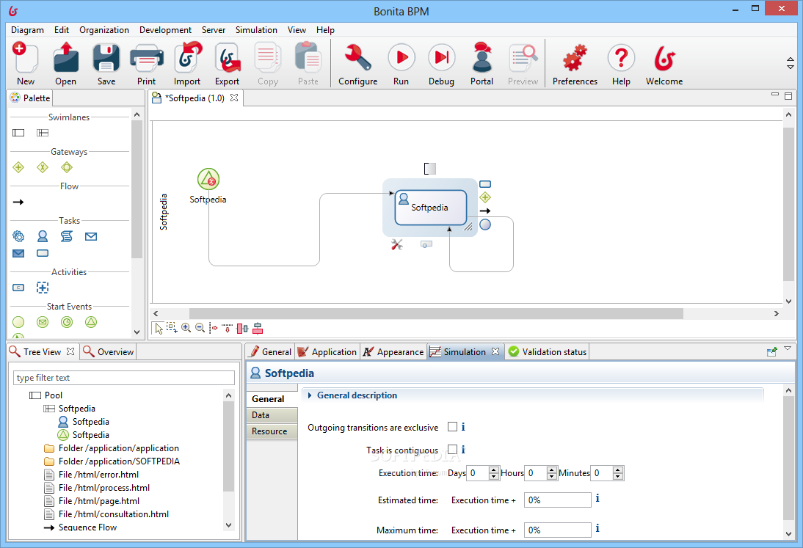The image size is (803, 548).
Task: Open the properties view menu dropdown arrow
Action: [788, 348]
